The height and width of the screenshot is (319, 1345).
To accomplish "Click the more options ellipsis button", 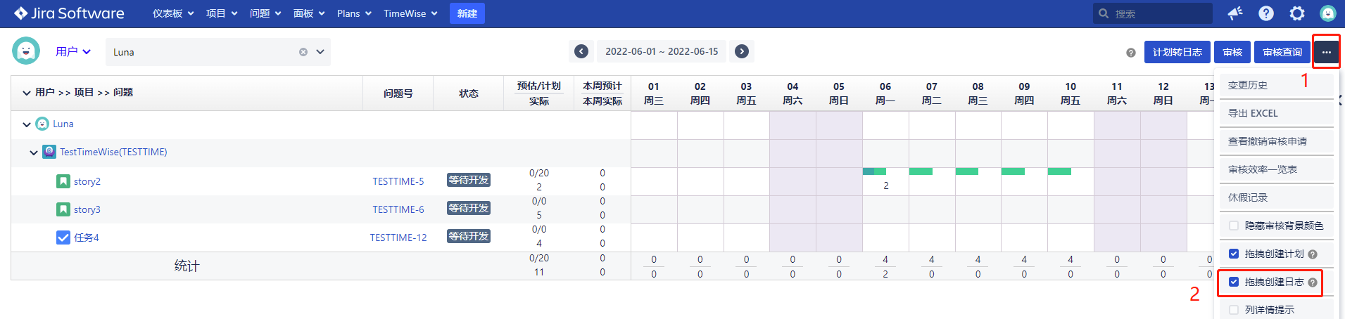I will click(1326, 52).
